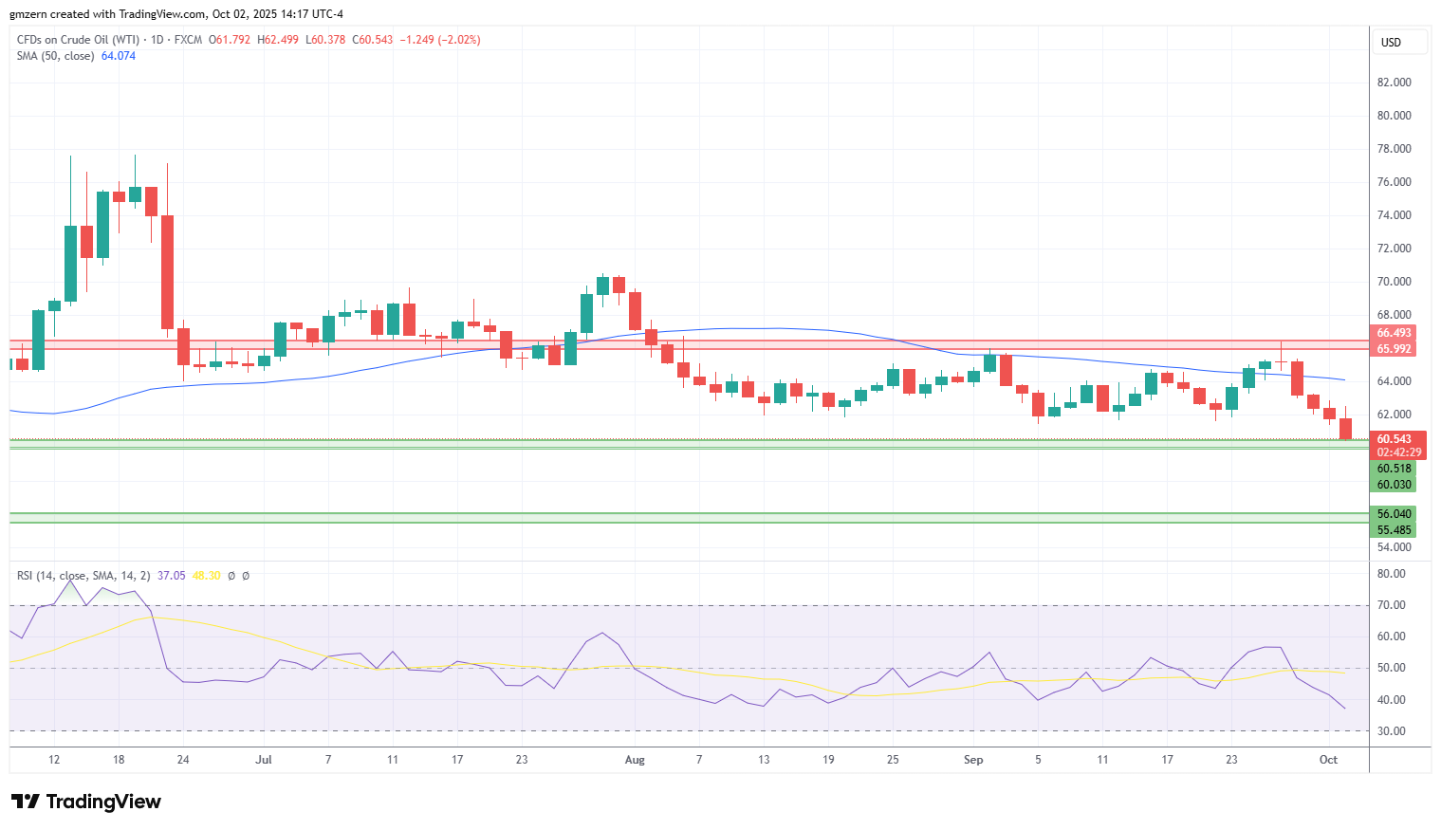Click 74.000 on the price scale

pyautogui.click(x=1394, y=215)
